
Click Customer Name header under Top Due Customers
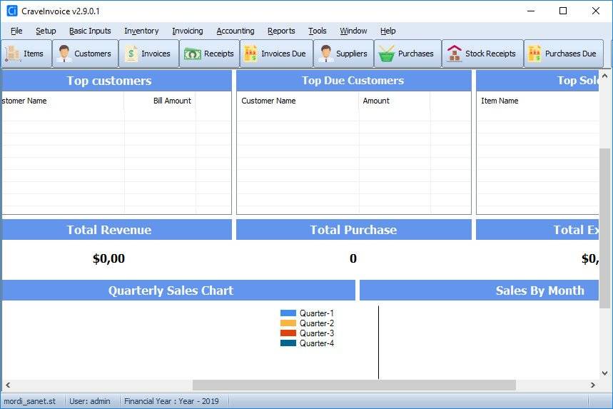(x=268, y=101)
